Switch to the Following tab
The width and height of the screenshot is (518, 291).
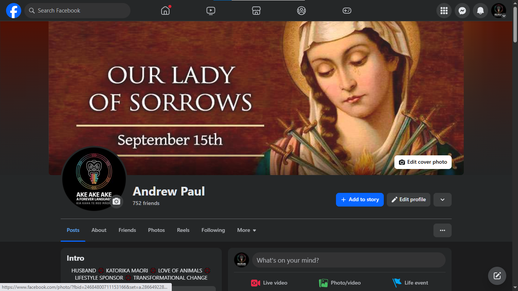tap(213, 230)
